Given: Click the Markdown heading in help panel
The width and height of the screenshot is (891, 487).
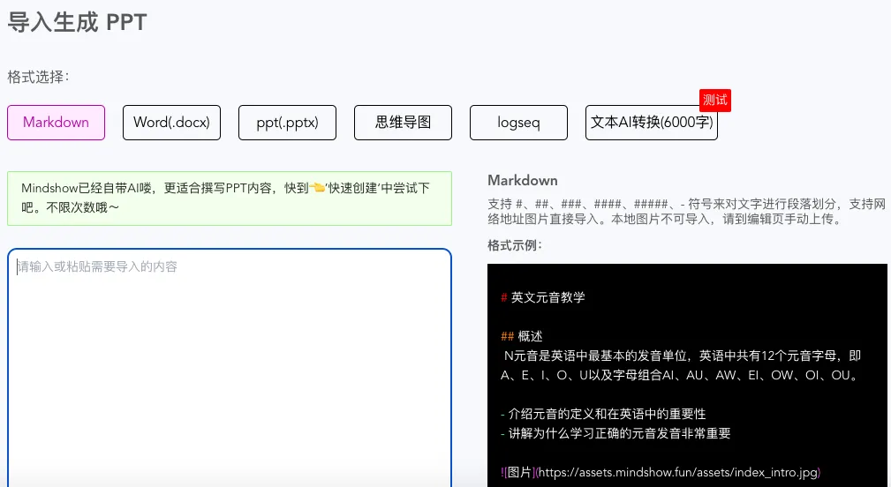Looking at the screenshot, I should 523,181.
